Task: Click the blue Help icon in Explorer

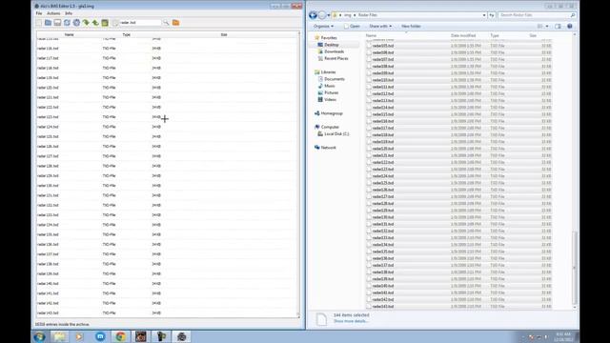Action: 570,26
